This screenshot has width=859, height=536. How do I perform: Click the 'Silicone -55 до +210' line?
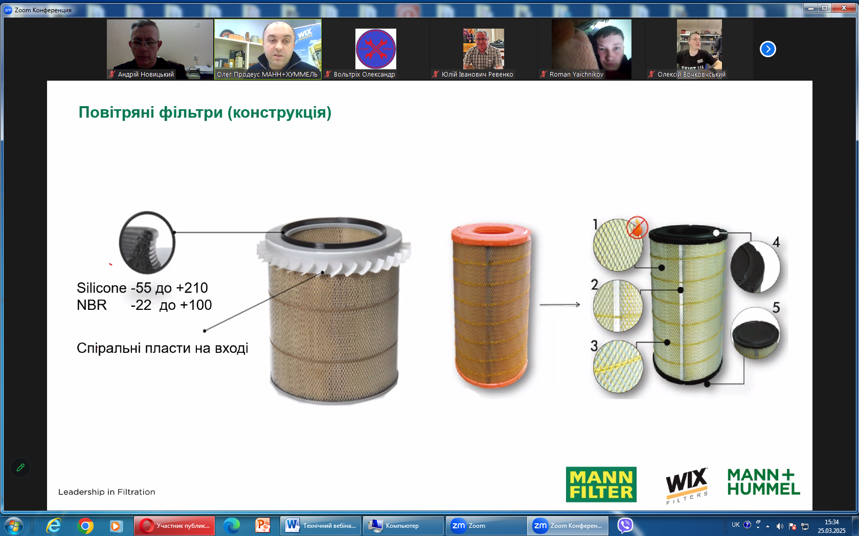143,288
